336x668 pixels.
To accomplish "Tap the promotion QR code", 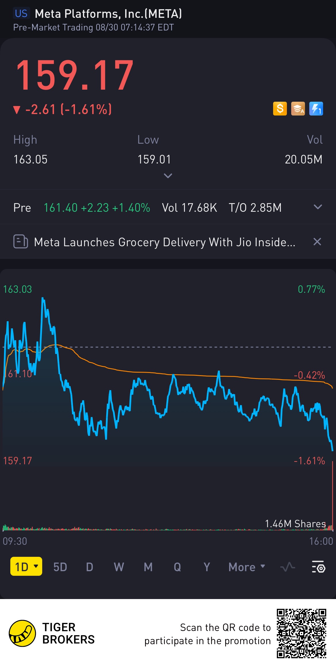I will coord(302,633).
